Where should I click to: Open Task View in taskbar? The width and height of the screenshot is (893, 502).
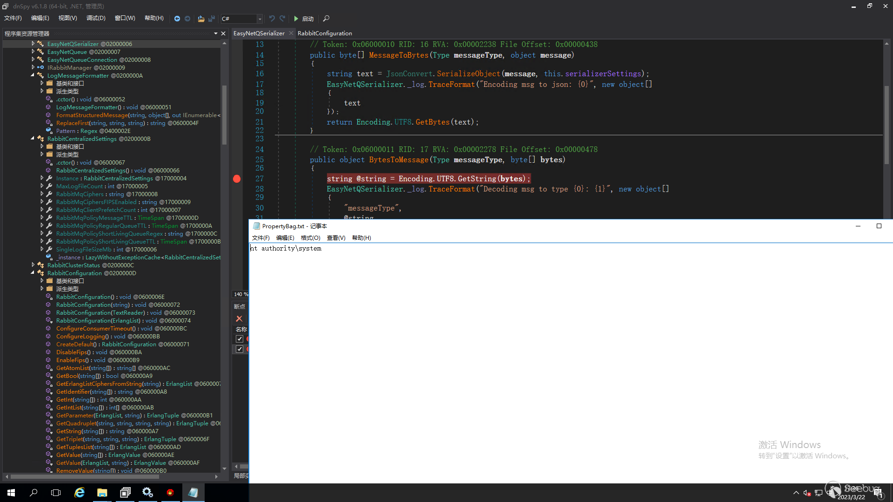[x=56, y=493]
